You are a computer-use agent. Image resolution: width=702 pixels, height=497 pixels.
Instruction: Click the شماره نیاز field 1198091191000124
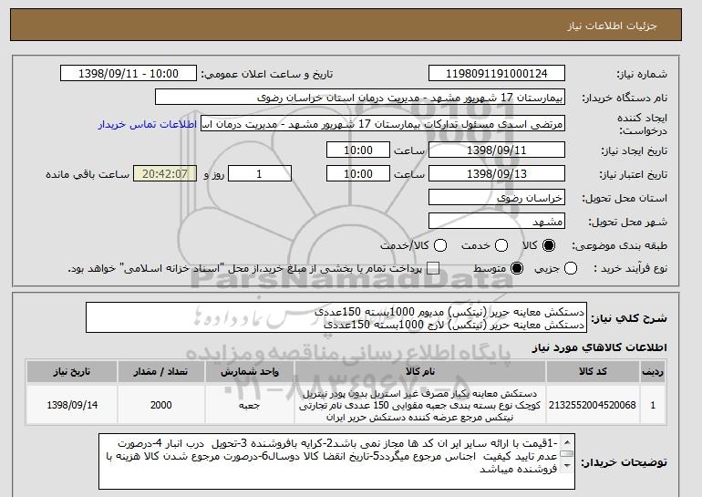[497, 74]
